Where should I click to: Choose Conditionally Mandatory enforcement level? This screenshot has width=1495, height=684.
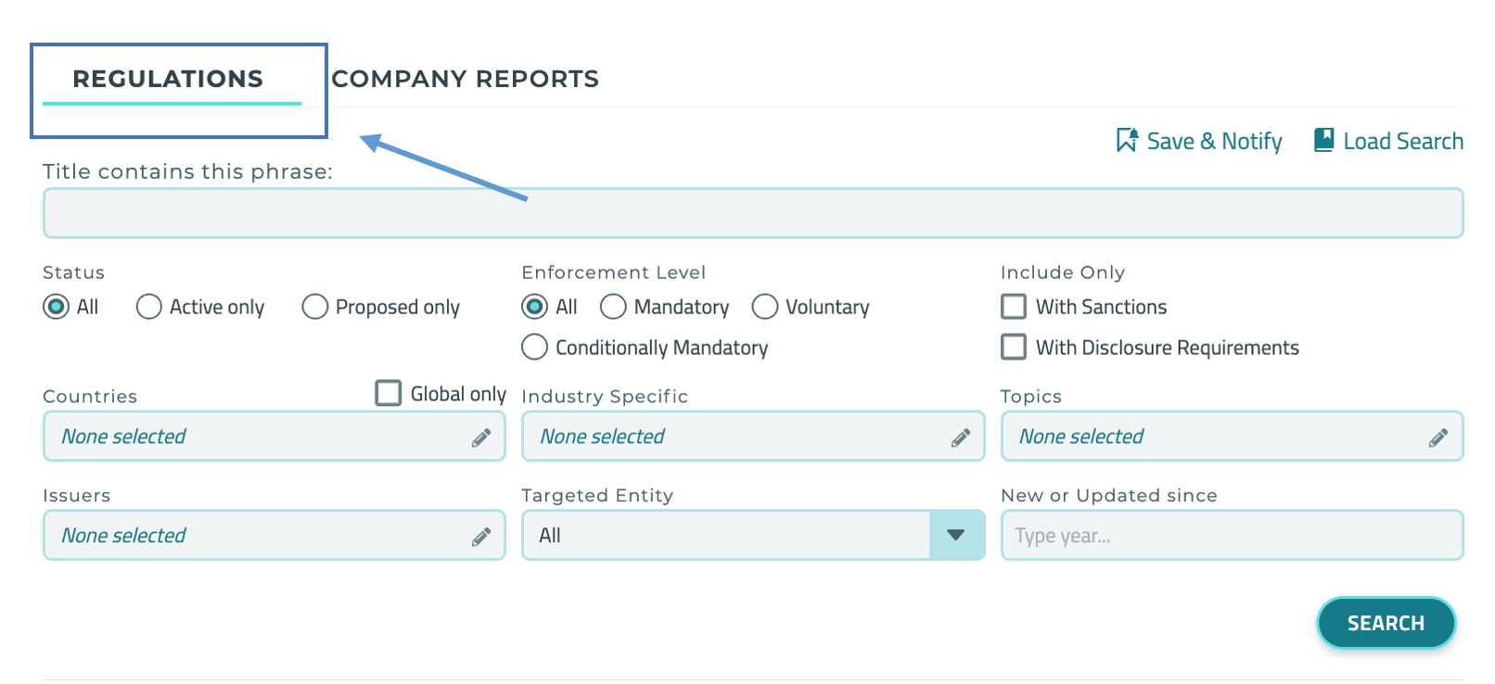click(535, 348)
